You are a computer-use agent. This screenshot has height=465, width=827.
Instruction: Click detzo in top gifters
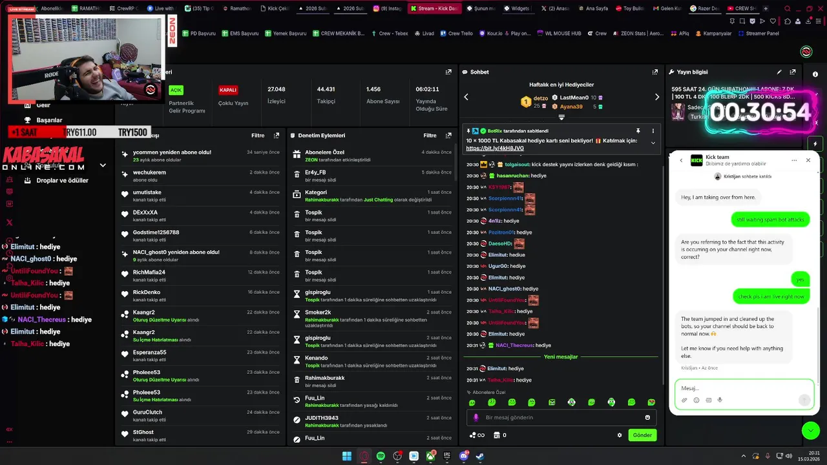[x=541, y=98]
